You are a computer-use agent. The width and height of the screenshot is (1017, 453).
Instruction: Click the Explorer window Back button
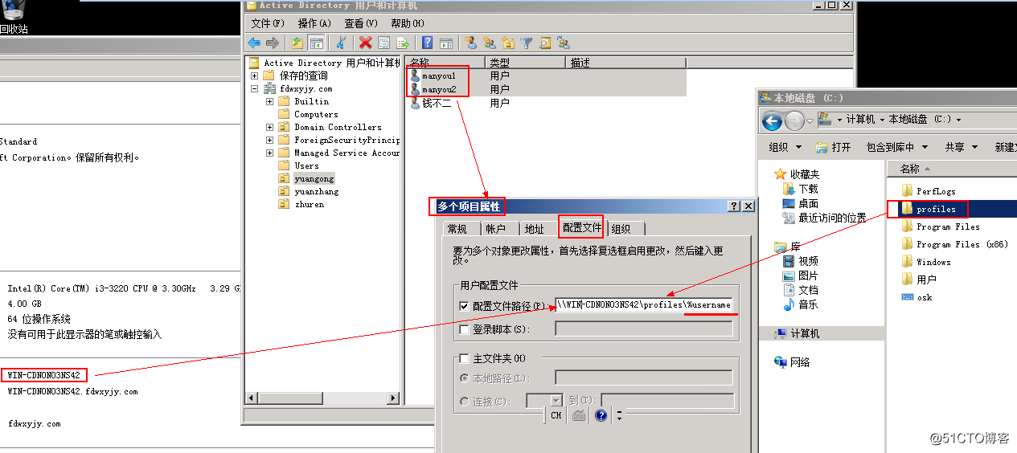coord(772,120)
